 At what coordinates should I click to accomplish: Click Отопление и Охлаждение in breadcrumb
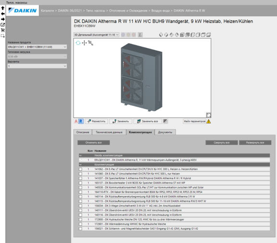coord(128,11)
